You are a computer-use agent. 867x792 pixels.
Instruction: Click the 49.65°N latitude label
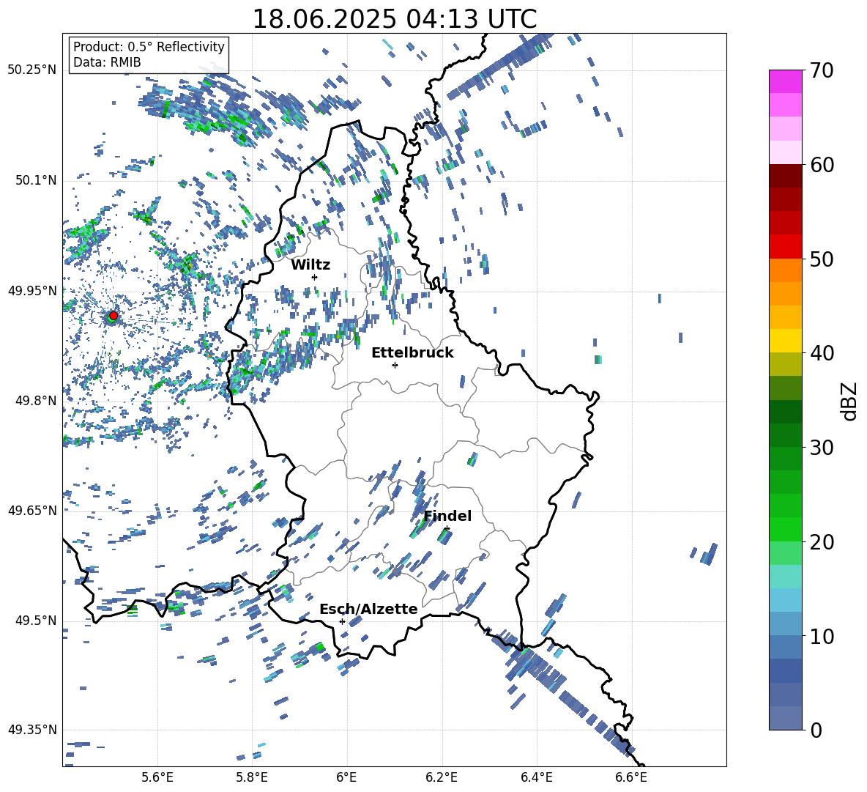pos(32,511)
